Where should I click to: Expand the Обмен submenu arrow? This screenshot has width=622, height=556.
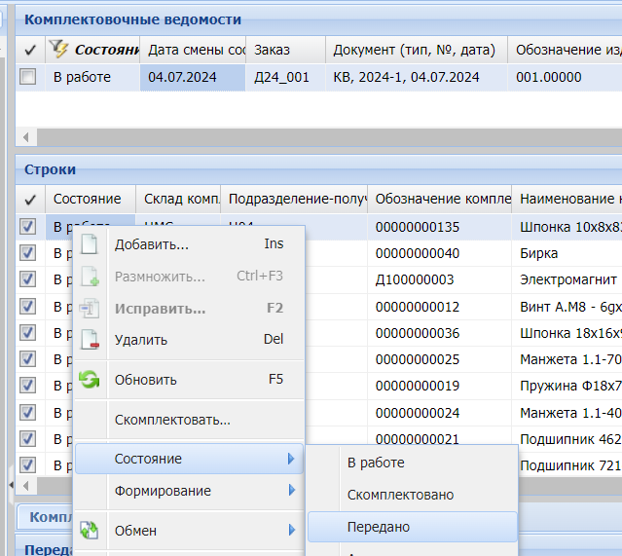291,531
